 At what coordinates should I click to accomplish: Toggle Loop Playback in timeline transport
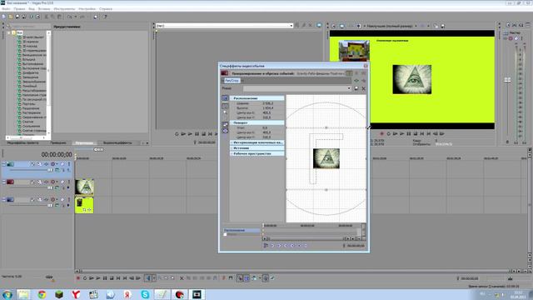(85, 278)
